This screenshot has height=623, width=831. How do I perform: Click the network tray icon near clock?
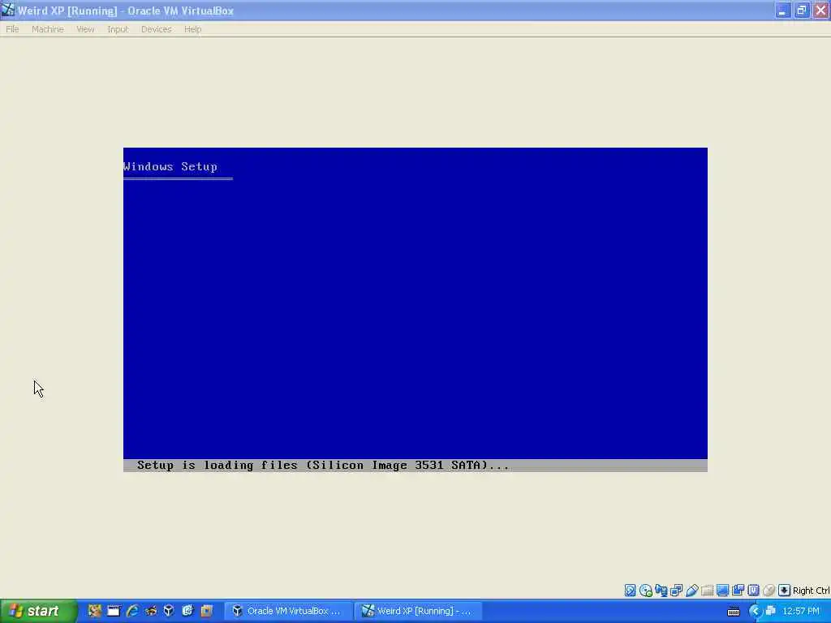tap(771, 612)
